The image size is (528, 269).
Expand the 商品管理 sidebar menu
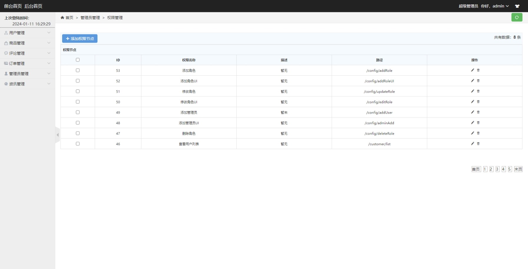click(27, 43)
